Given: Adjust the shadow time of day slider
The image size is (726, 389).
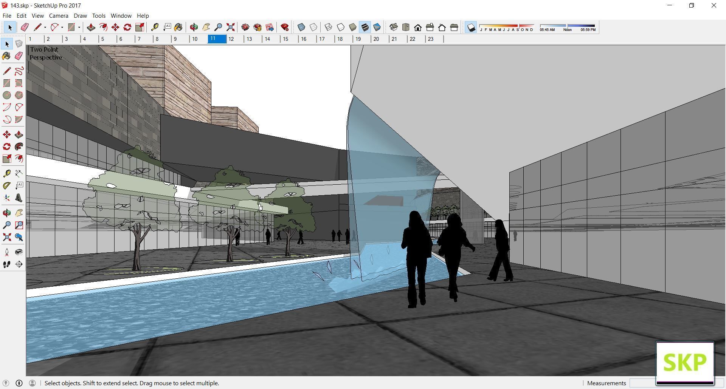Looking at the screenshot, I should click(x=568, y=26).
